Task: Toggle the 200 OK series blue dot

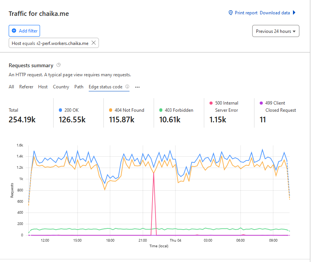Action: [60, 110]
